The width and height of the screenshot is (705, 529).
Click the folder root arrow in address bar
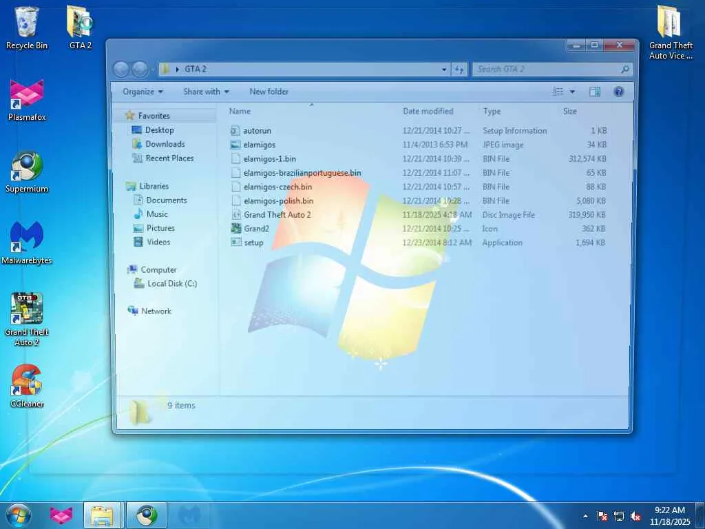pos(177,70)
